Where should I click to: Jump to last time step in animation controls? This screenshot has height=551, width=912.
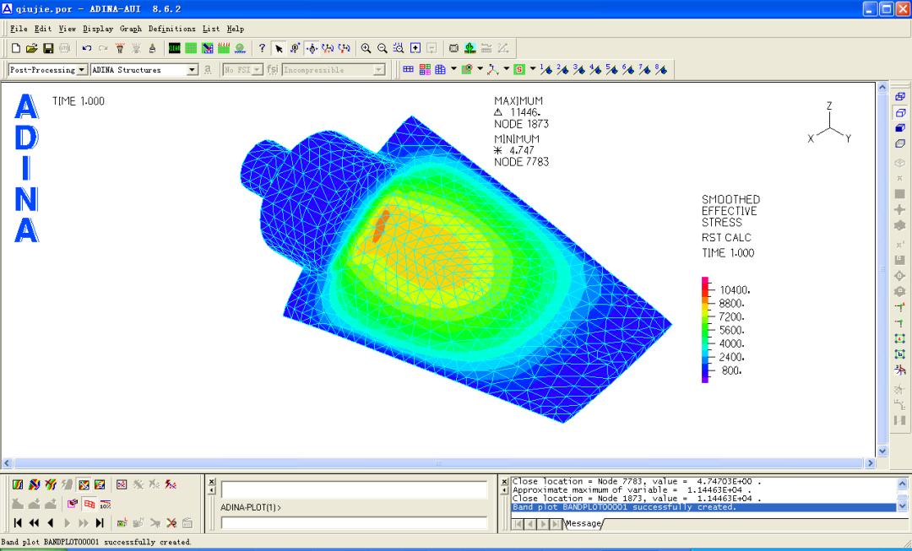[100, 523]
